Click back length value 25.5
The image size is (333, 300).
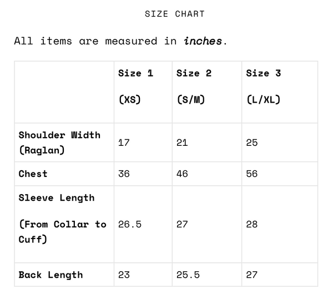coord(188,274)
